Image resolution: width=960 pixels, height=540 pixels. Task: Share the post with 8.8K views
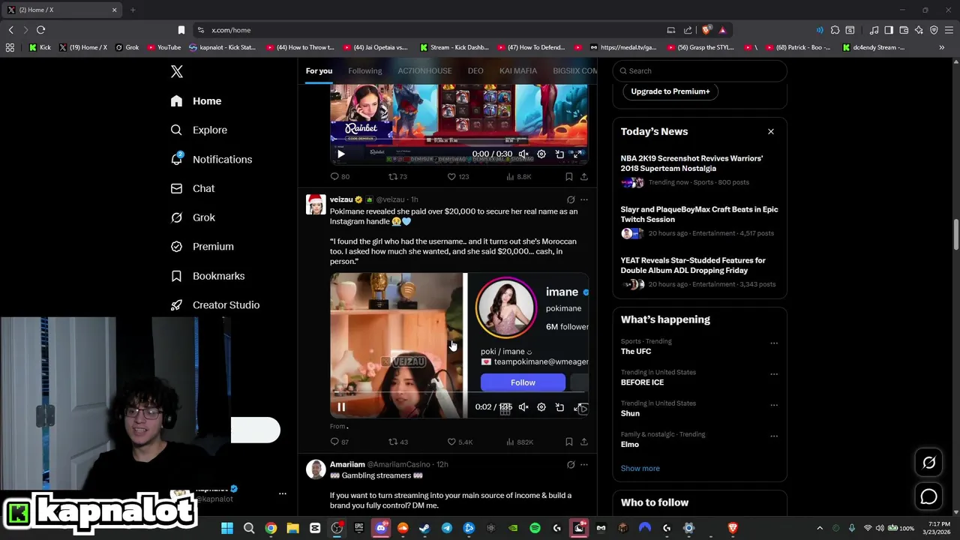[x=583, y=177]
